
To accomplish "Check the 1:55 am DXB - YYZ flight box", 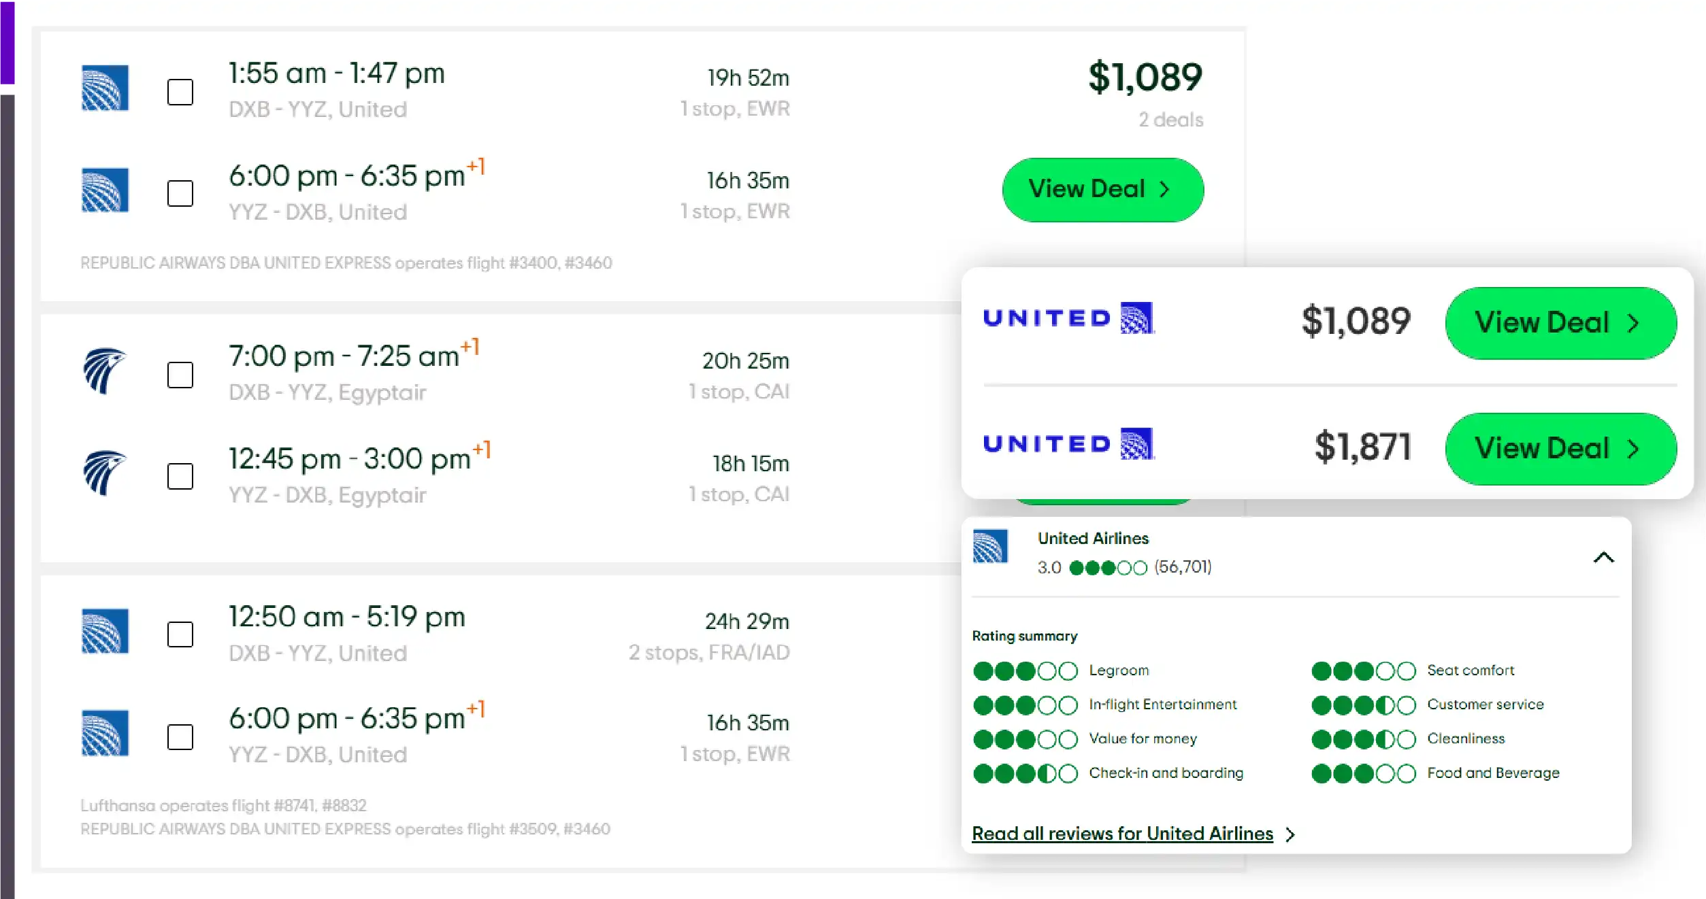I will pos(180,92).
